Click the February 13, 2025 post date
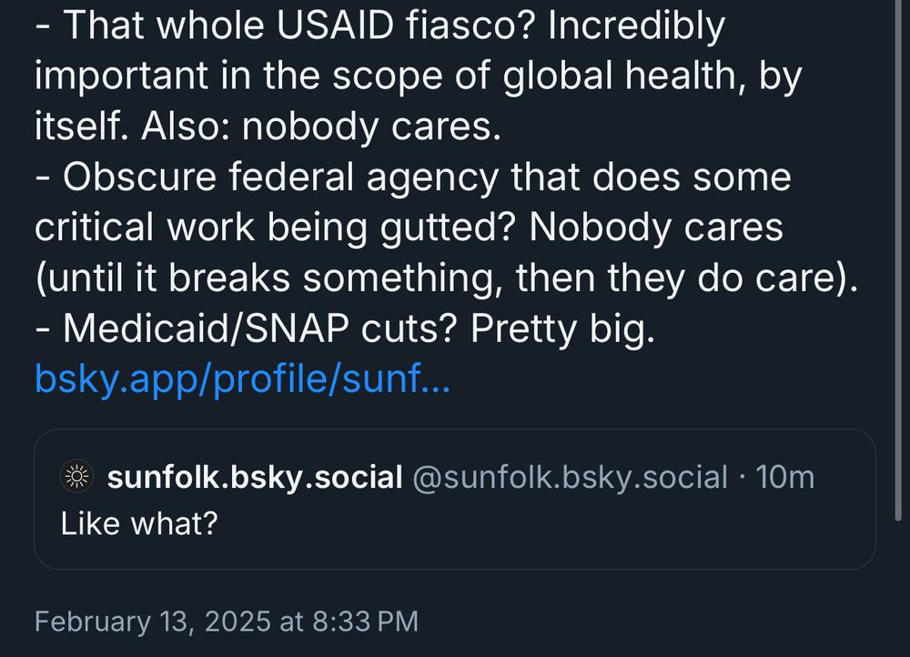The height and width of the screenshot is (657, 910). [x=152, y=622]
